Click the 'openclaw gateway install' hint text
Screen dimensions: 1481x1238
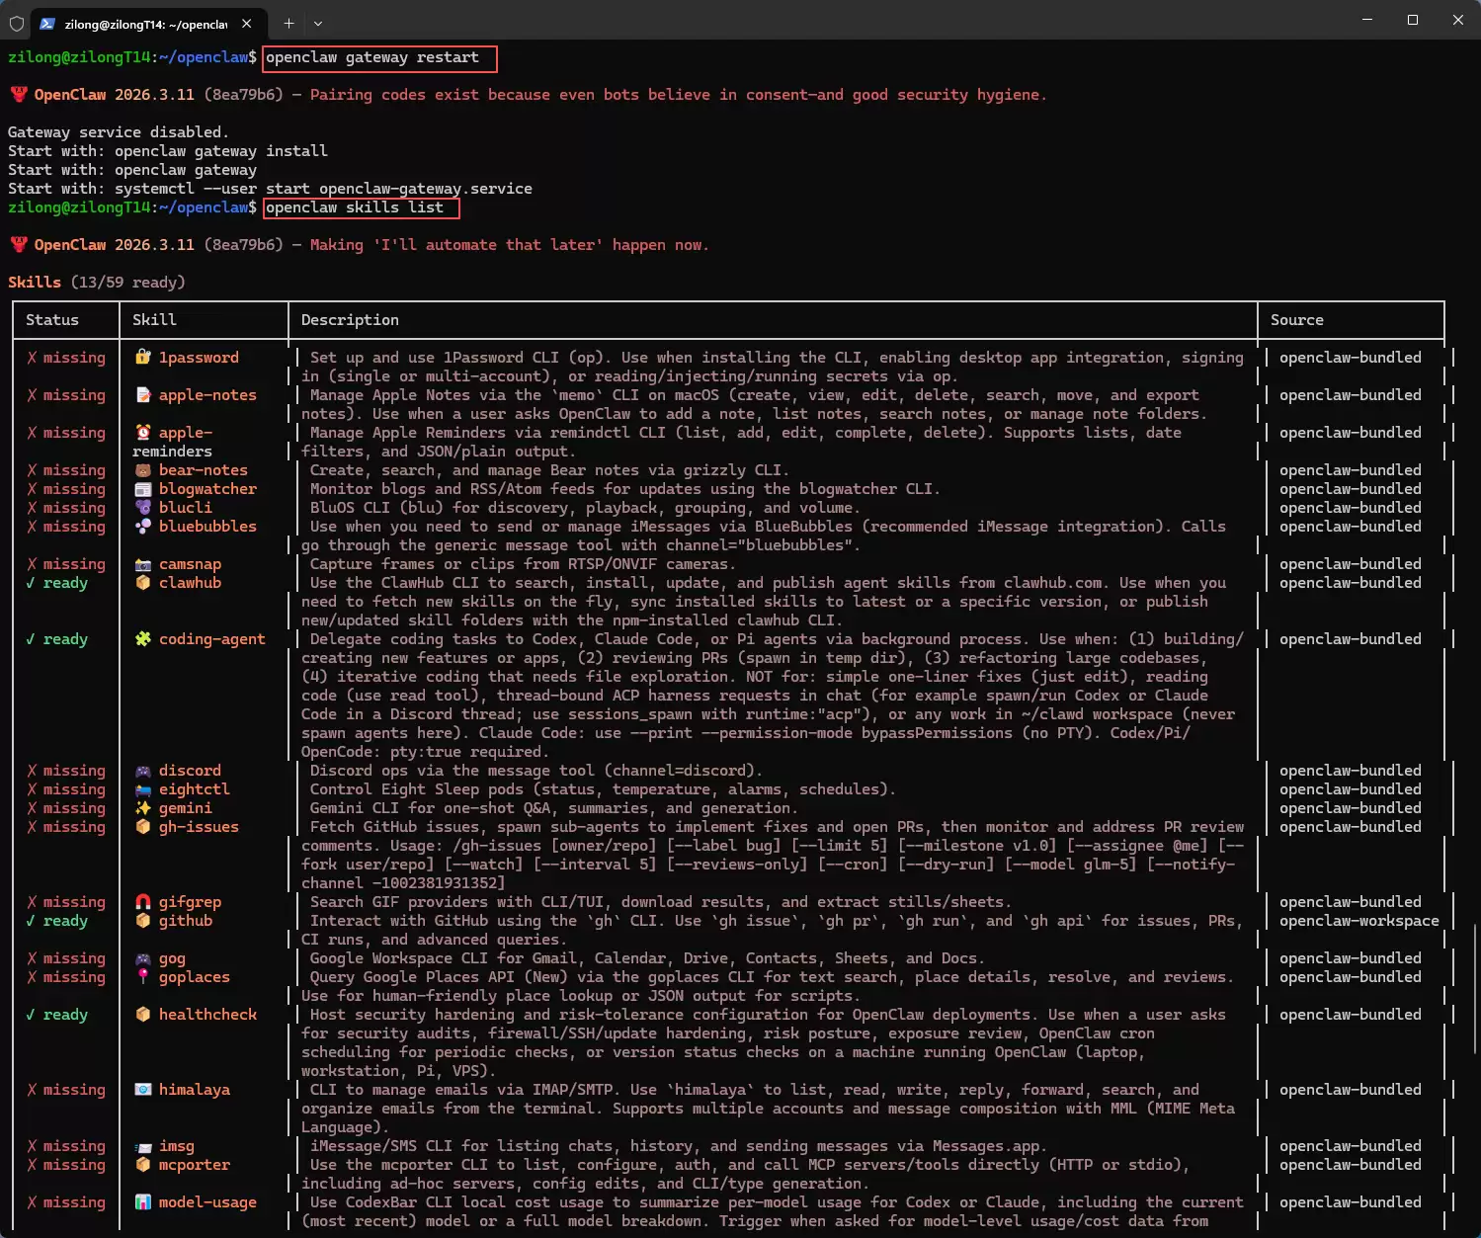coord(221,151)
